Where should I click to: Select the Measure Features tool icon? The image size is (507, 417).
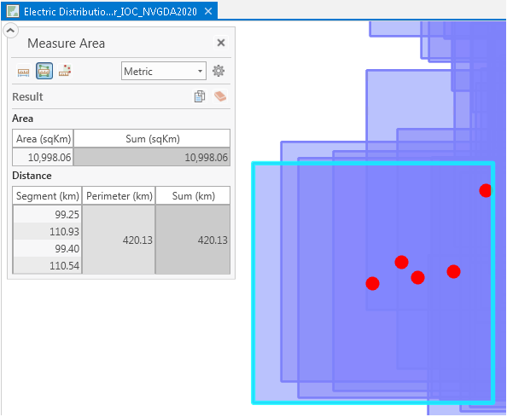(x=65, y=71)
